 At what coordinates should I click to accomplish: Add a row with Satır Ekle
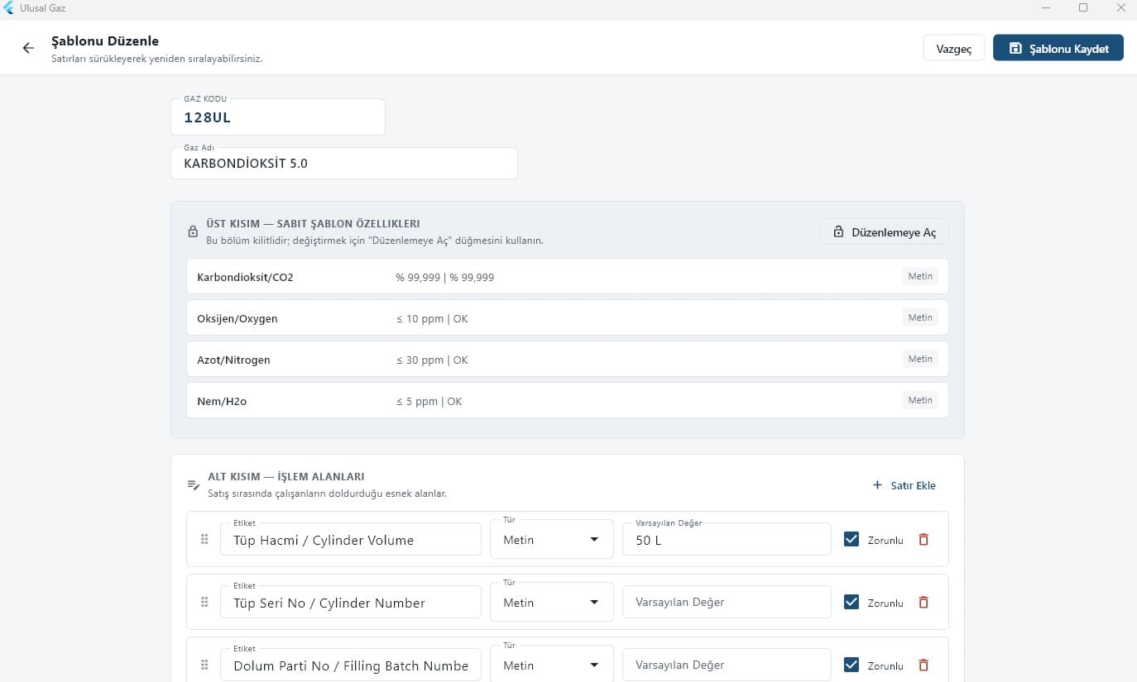pyautogui.click(x=904, y=485)
